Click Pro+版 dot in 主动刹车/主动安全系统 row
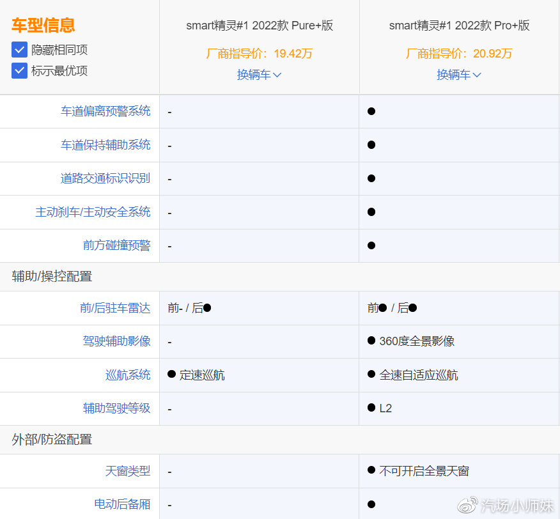This screenshot has height=519, width=560. pos(371,212)
